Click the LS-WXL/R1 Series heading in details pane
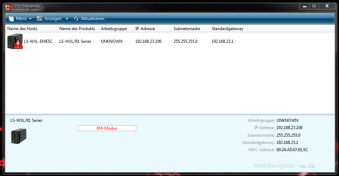Viewport: 339px width, 176px height. pos(26,120)
